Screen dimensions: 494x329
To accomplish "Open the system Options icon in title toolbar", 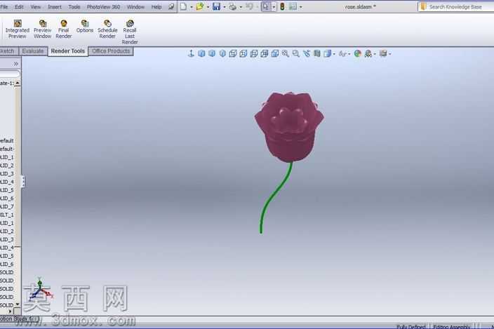I will (293, 6).
